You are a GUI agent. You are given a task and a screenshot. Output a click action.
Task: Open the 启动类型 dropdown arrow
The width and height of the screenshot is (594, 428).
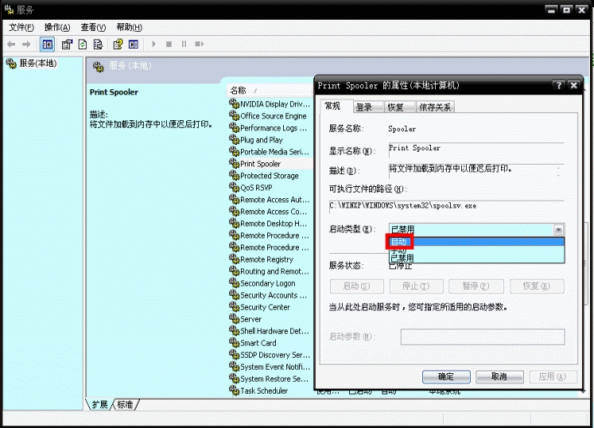(558, 230)
